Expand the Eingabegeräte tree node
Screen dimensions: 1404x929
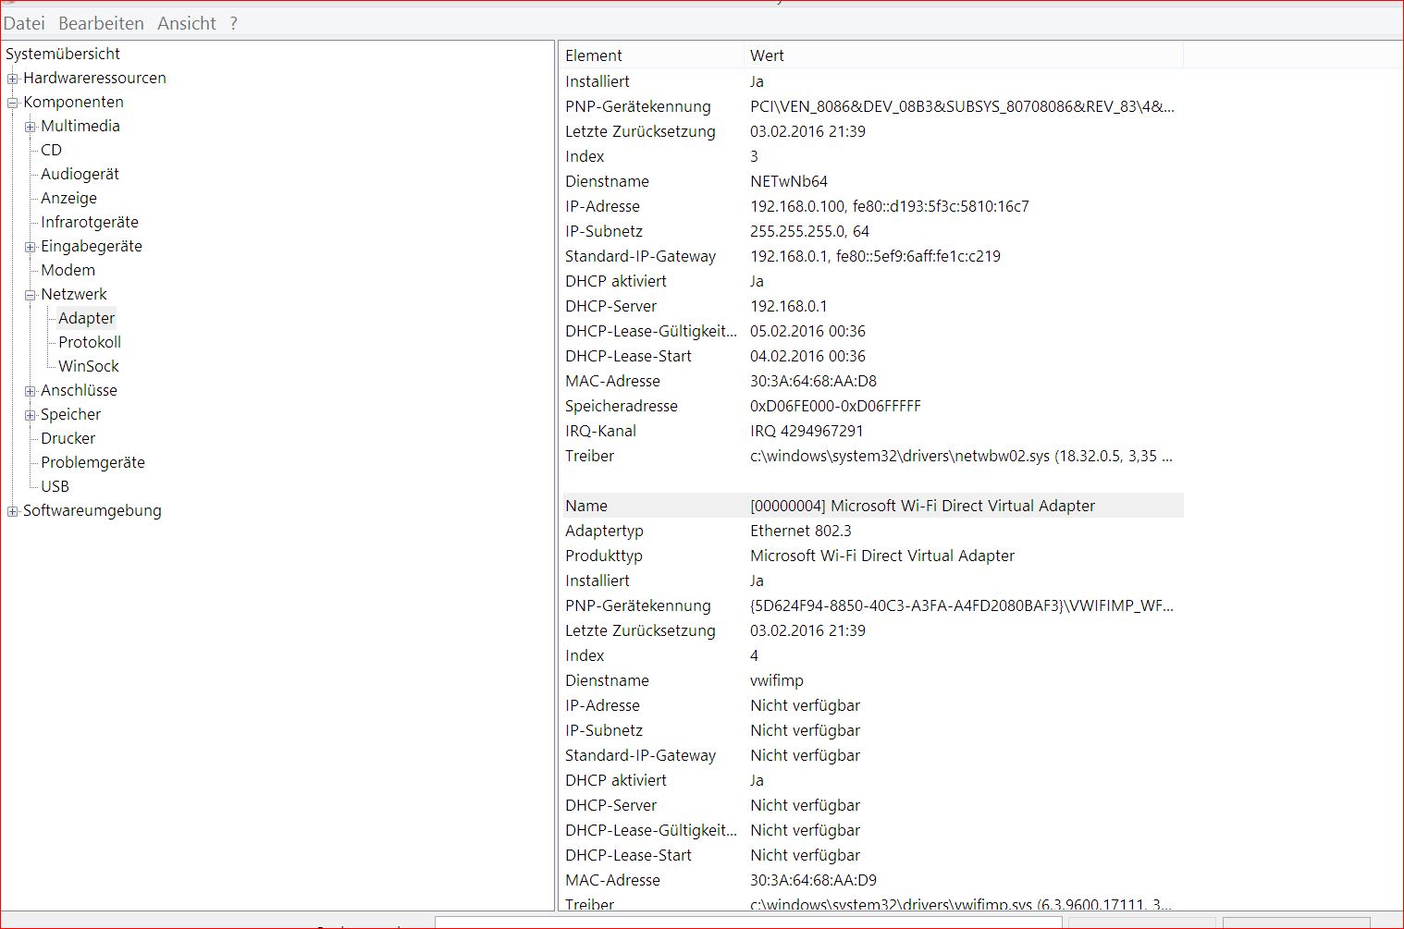[x=30, y=246]
